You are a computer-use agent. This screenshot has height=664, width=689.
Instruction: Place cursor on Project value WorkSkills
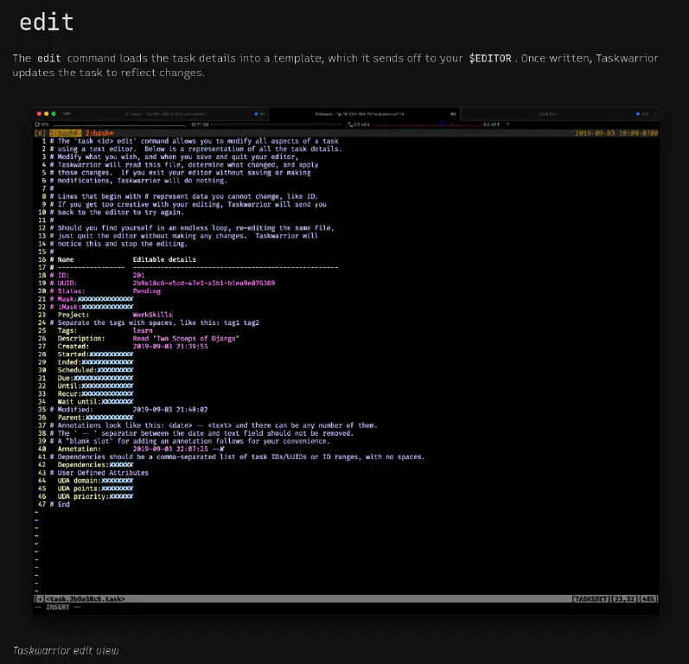click(x=152, y=315)
